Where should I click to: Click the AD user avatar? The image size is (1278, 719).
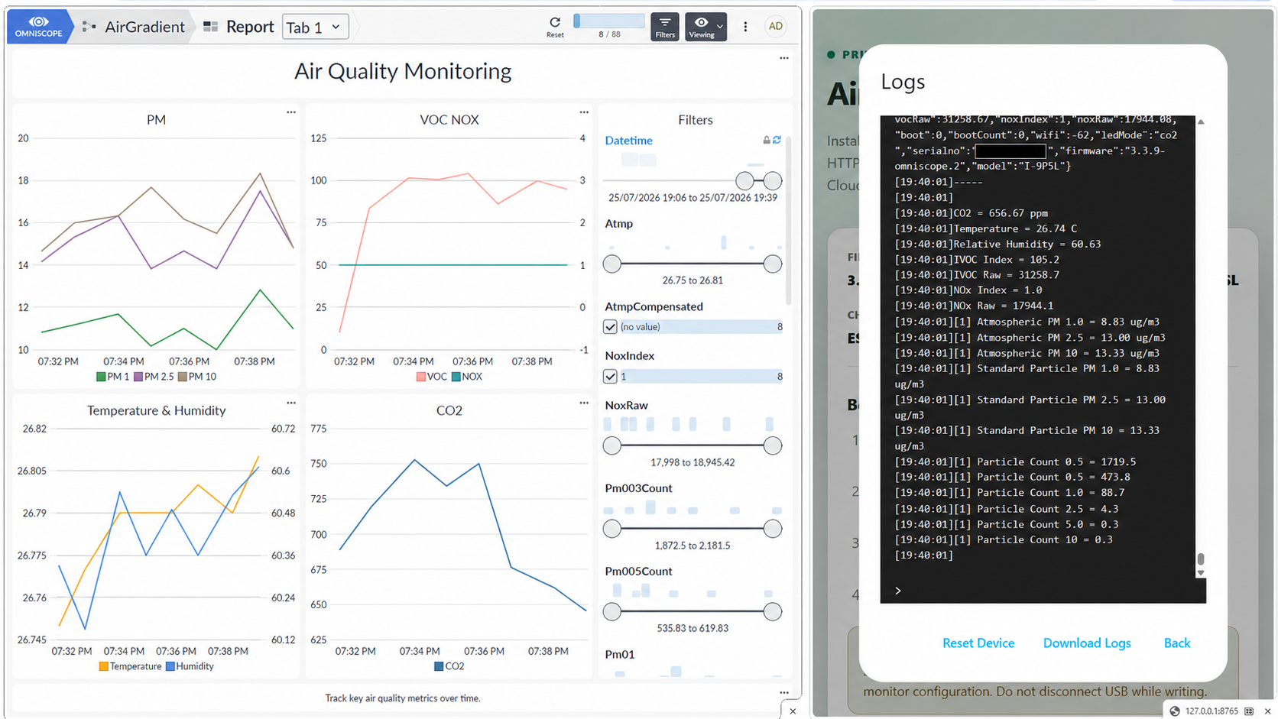(x=775, y=26)
